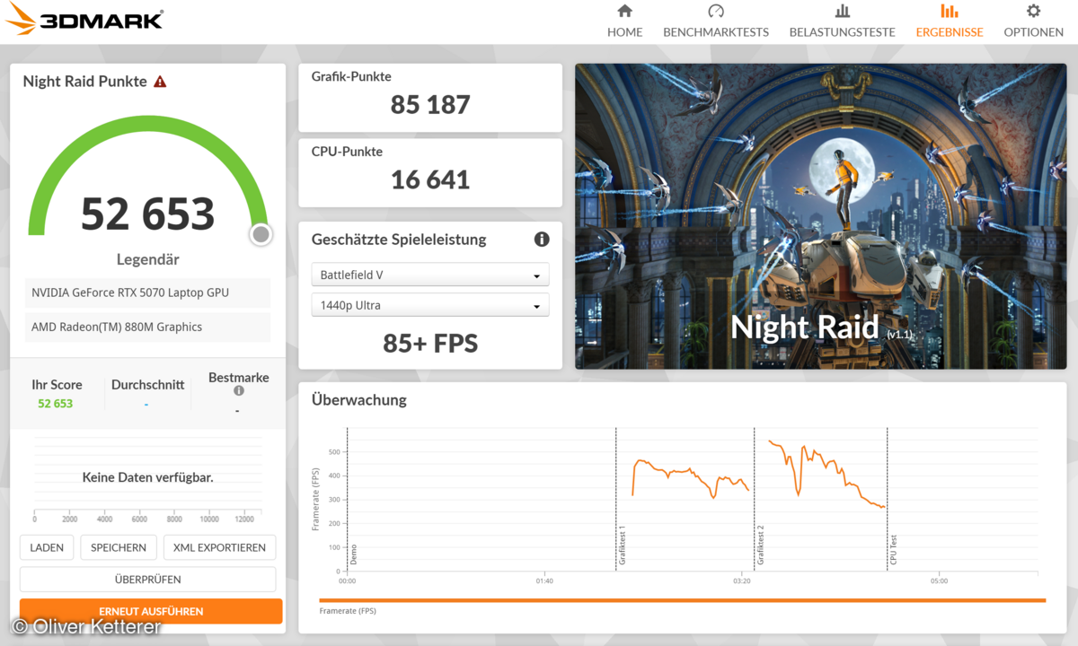Click the Benchmarktests gauge icon

point(716,12)
